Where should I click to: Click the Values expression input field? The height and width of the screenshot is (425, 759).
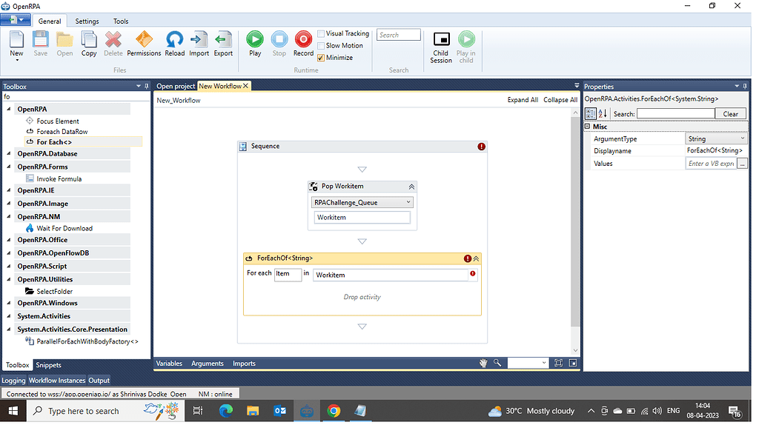(711, 164)
